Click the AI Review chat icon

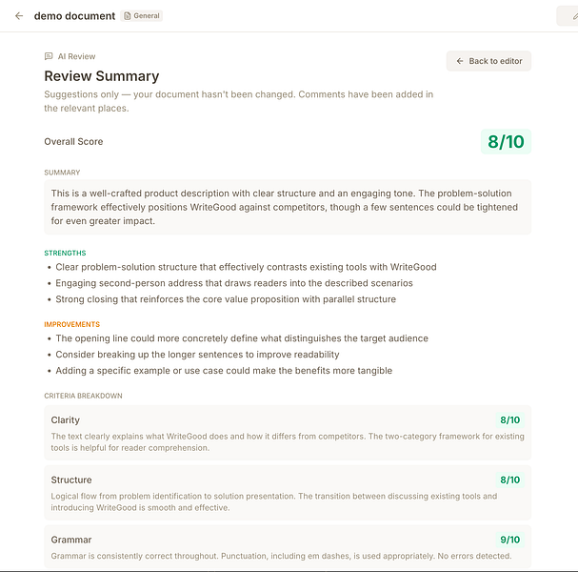coord(49,57)
